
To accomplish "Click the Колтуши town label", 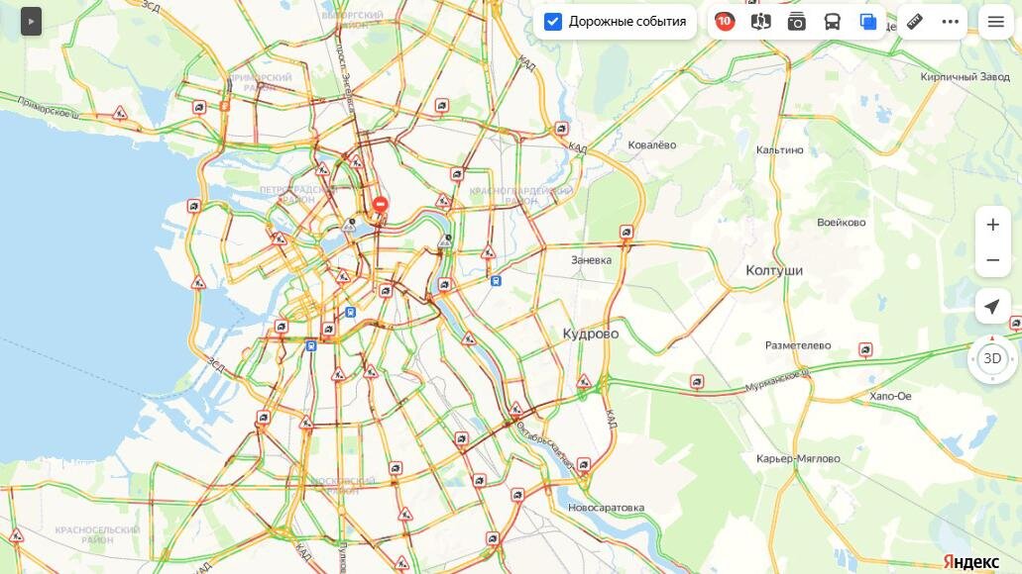I will [x=773, y=270].
